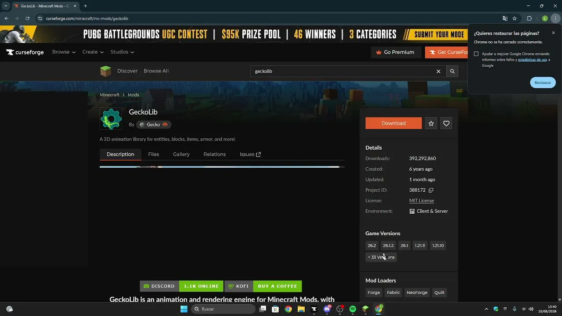Expand the Browse menu
Image resolution: width=562 pixels, height=316 pixels.
[64, 52]
